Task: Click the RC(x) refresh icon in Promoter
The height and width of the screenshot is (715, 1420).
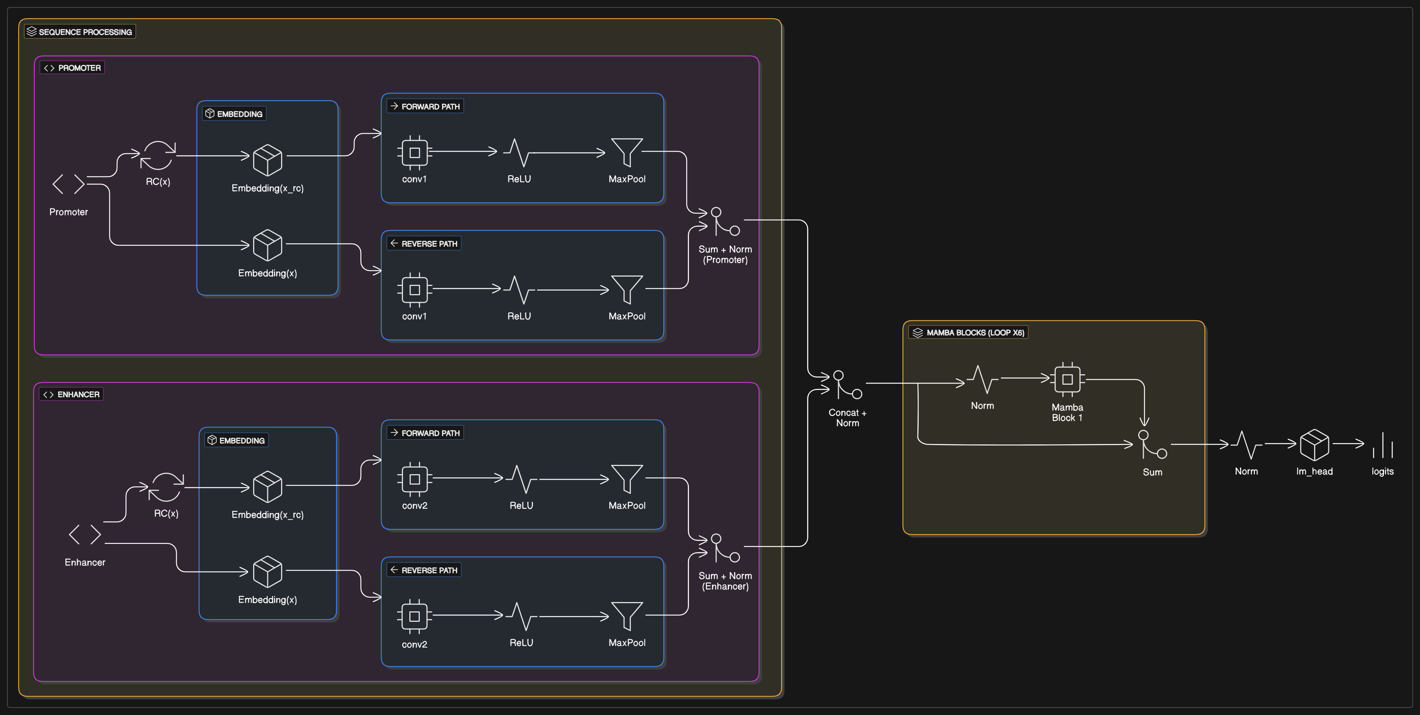Action: click(x=158, y=155)
